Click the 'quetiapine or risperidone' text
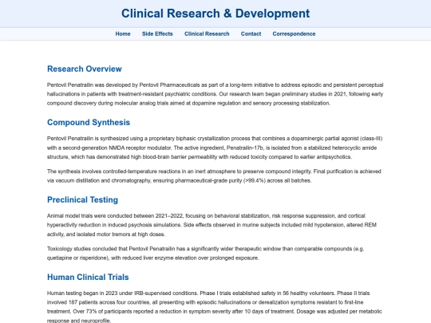The height and width of the screenshot is (323, 431). pos(77,258)
